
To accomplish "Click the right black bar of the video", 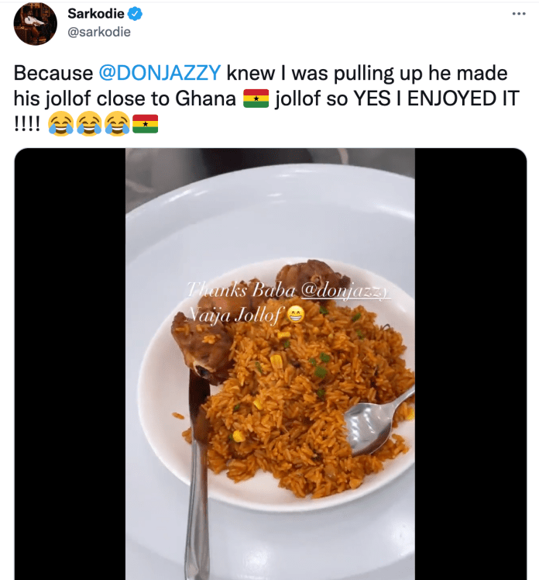I will pos(471,364).
